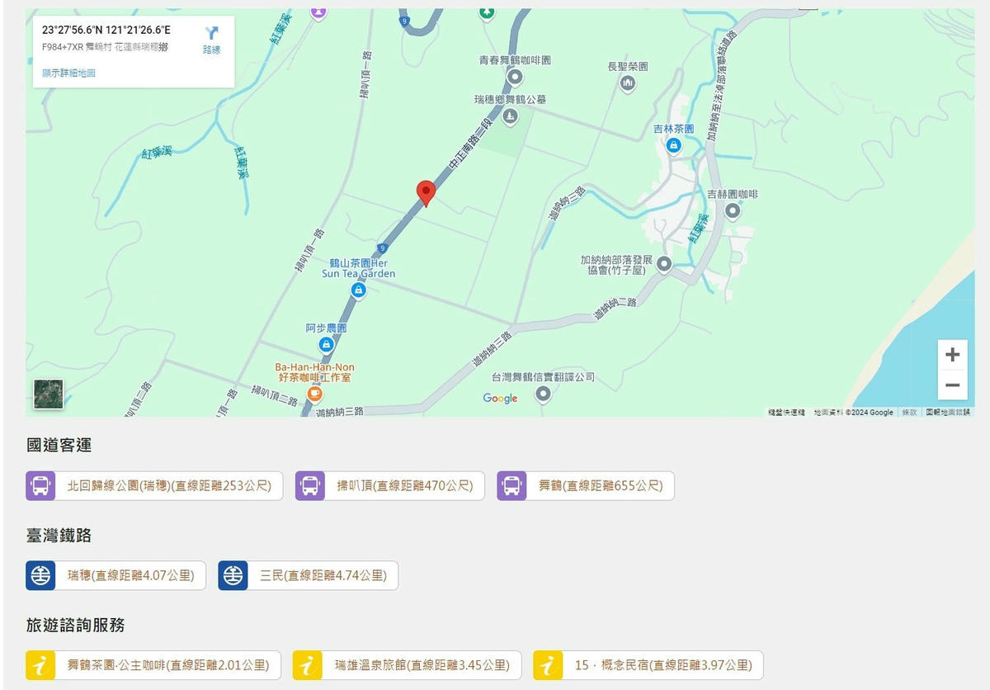The image size is (990, 690).
Task: Open directions with the 路線 arrow icon
Action: pos(211,33)
